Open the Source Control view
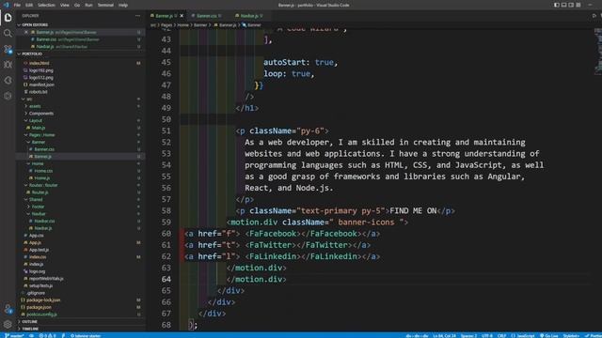The width and height of the screenshot is (602, 338). pos(8,49)
